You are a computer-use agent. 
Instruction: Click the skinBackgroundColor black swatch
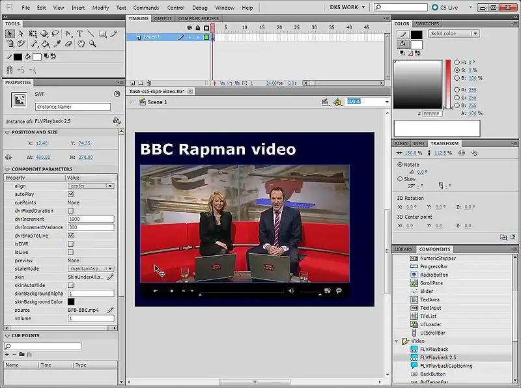tap(71, 301)
